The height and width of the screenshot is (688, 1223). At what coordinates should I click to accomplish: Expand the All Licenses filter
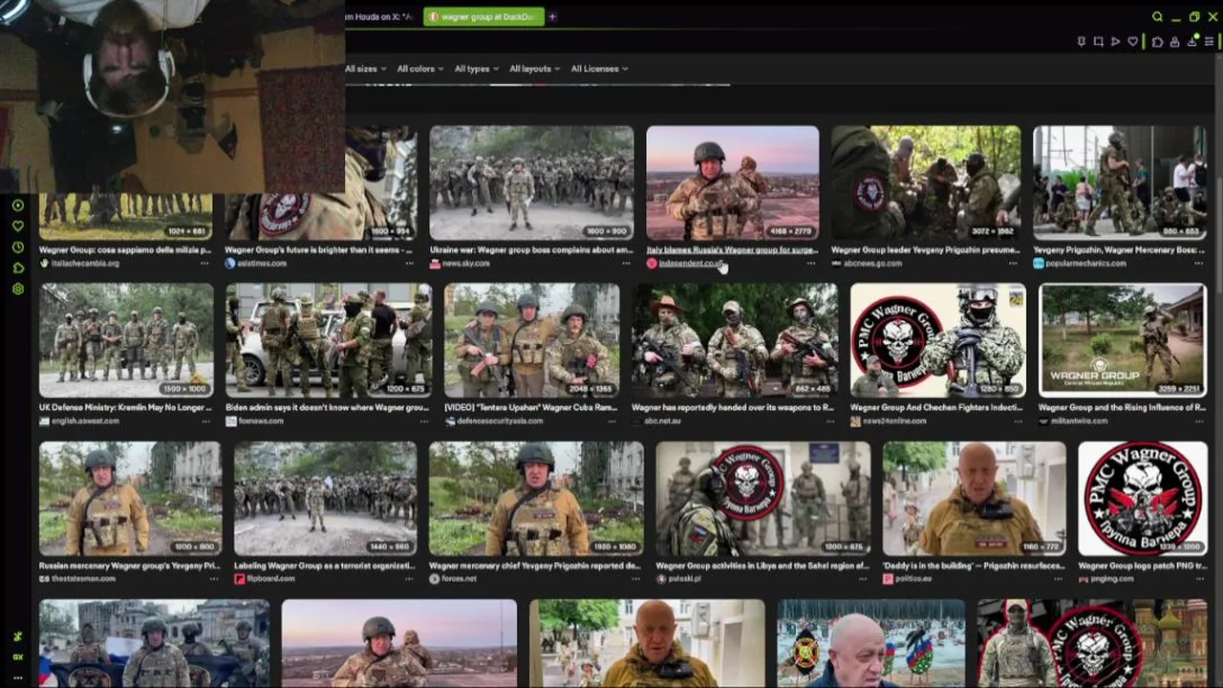(x=599, y=69)
